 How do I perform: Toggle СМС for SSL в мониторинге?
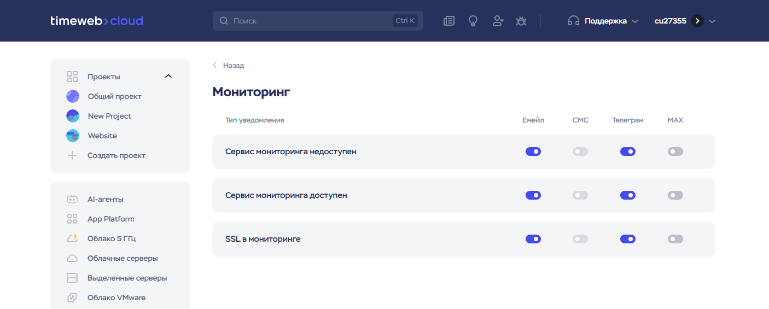580,239
